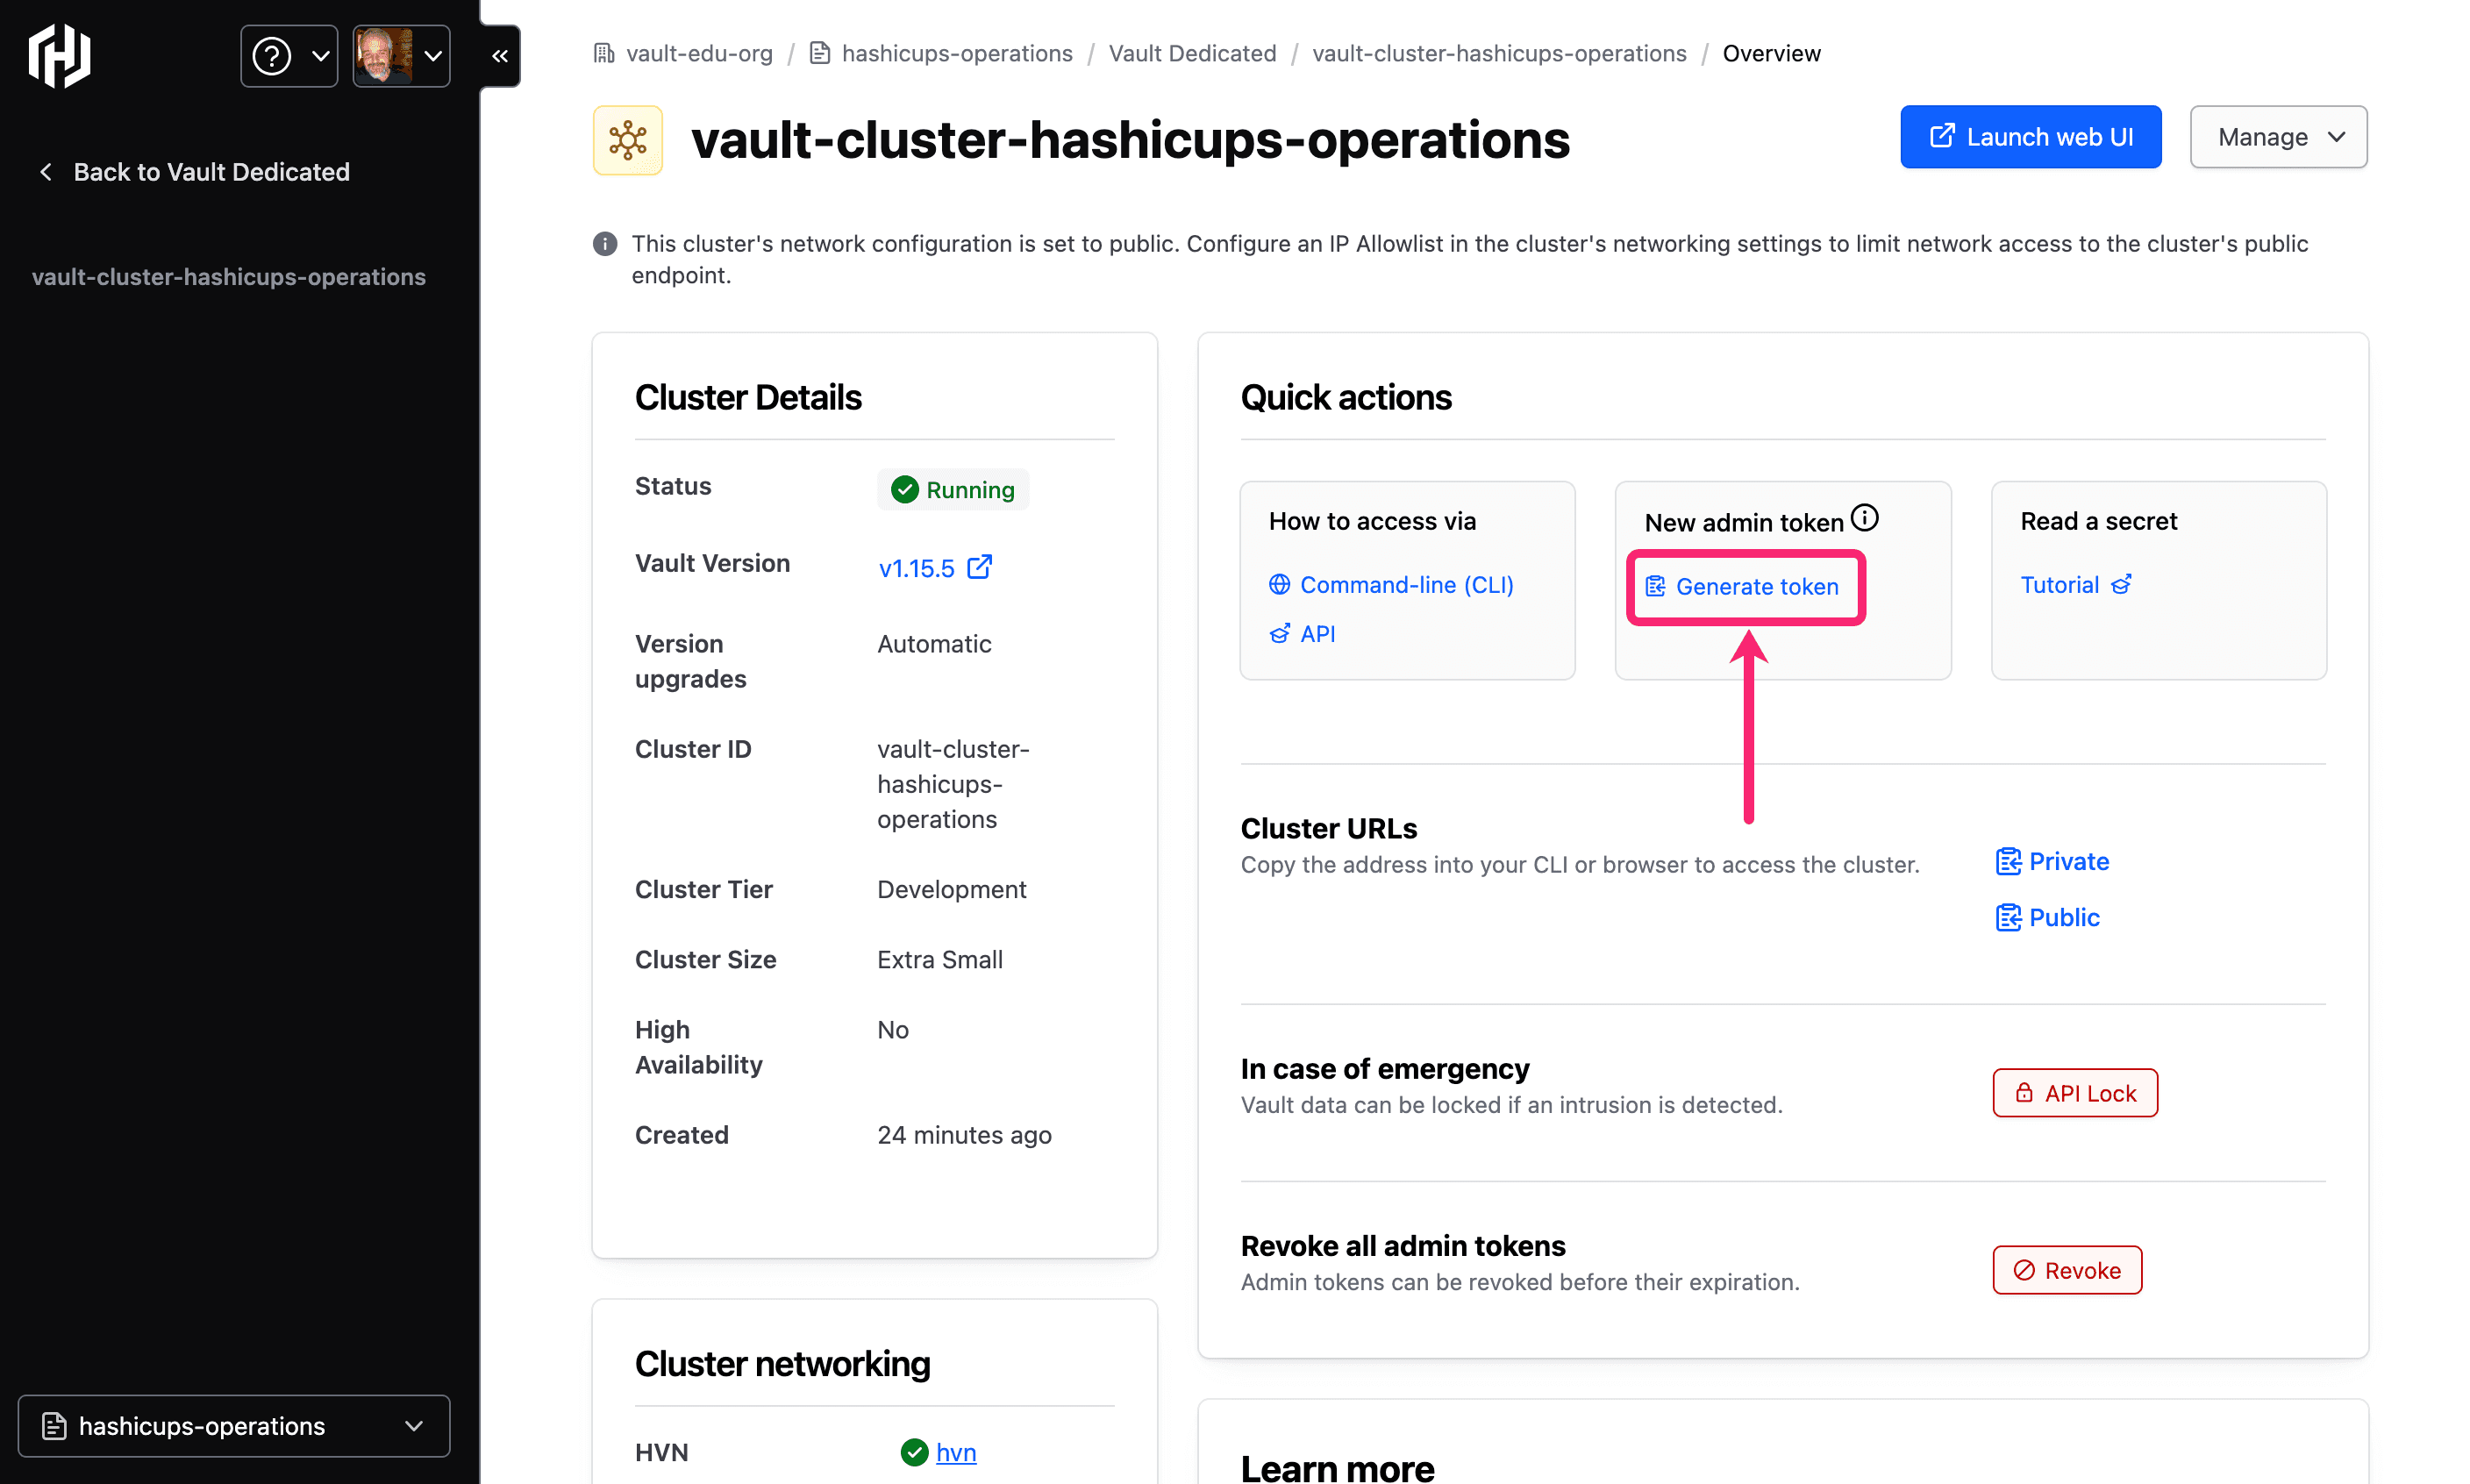2470x1484 pixels.
Task: Revoke all admin tokens
Action: coord(2067,1270)
